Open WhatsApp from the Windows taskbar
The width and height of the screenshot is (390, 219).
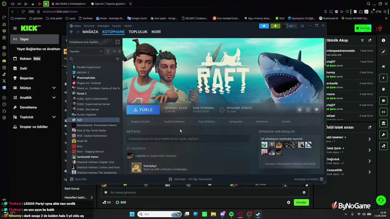click(204, 214)
